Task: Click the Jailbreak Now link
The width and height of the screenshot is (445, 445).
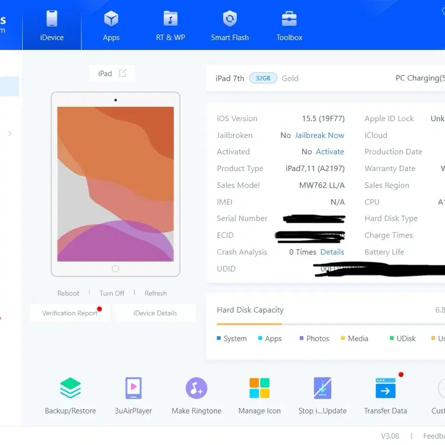Action: 319,135
